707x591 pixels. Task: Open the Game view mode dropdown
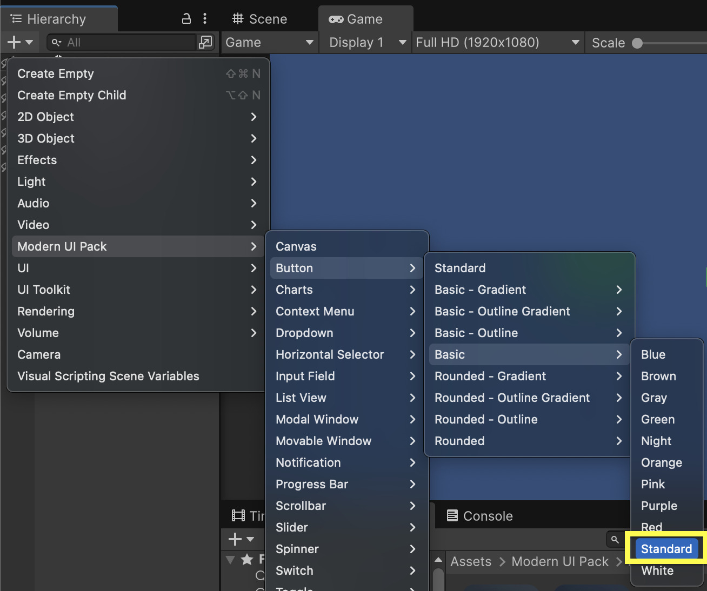coord(270,42)
